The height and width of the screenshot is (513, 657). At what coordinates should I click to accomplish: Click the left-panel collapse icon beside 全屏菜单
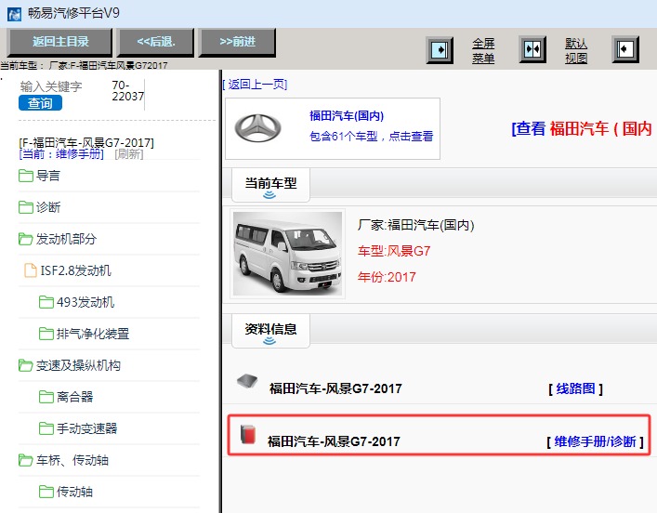[440, 50]
